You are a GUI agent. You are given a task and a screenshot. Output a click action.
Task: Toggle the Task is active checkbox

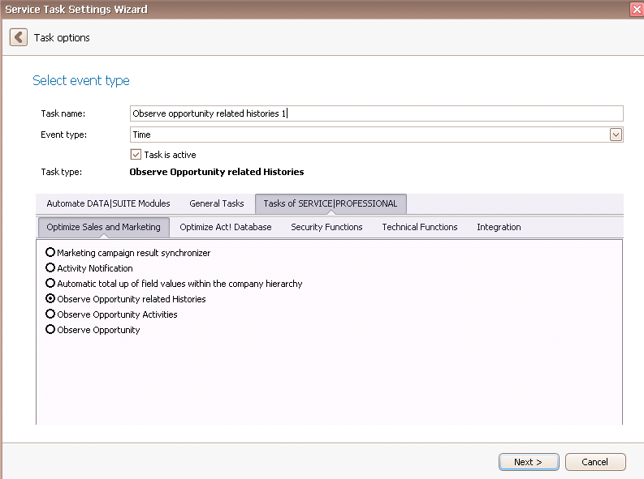136,155
